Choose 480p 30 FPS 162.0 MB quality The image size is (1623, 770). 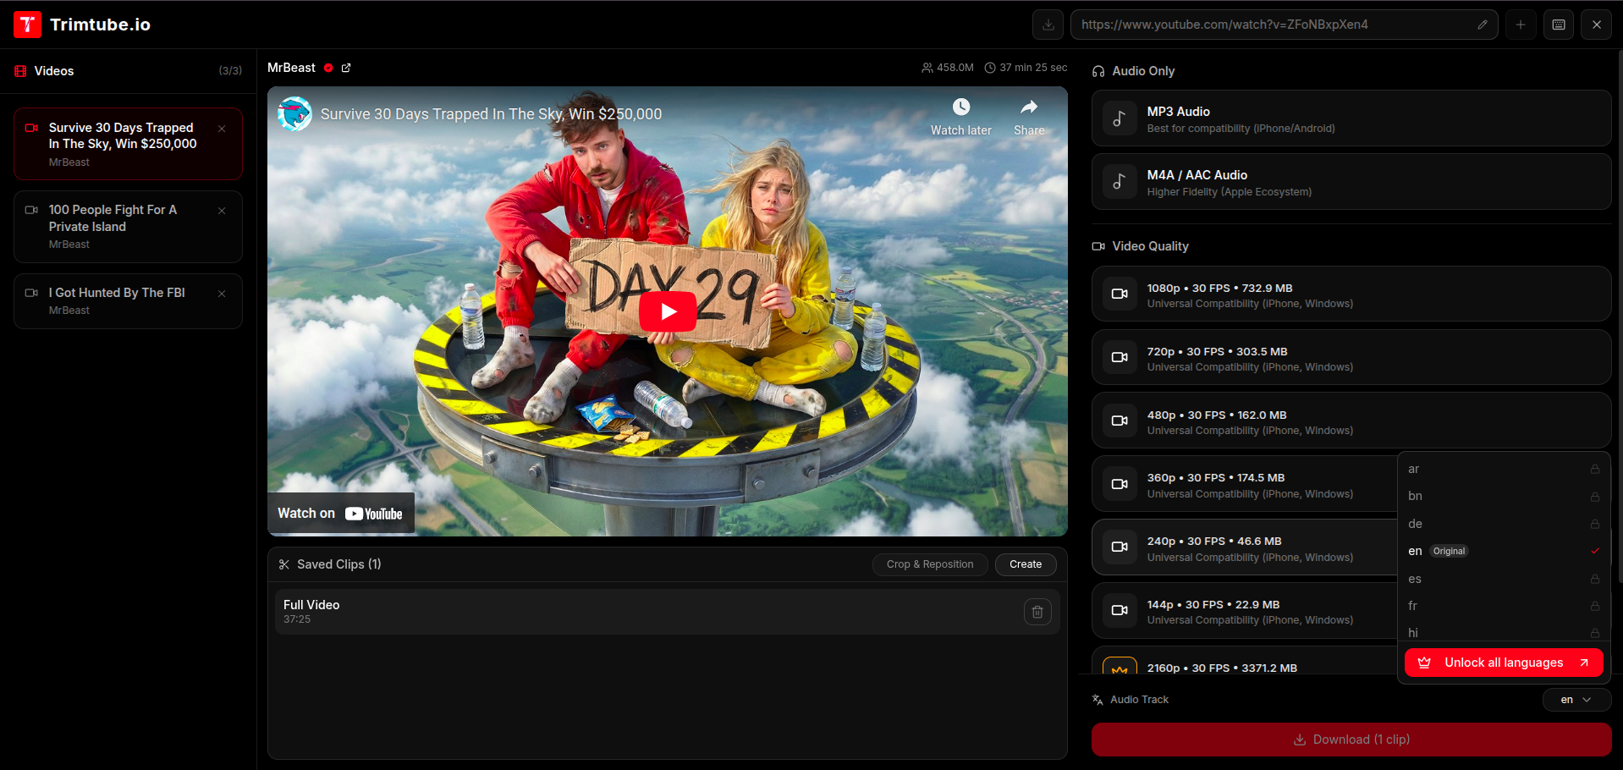click(1351, 421)
